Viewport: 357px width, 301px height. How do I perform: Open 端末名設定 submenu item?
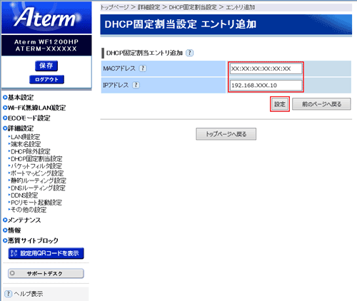24,144
